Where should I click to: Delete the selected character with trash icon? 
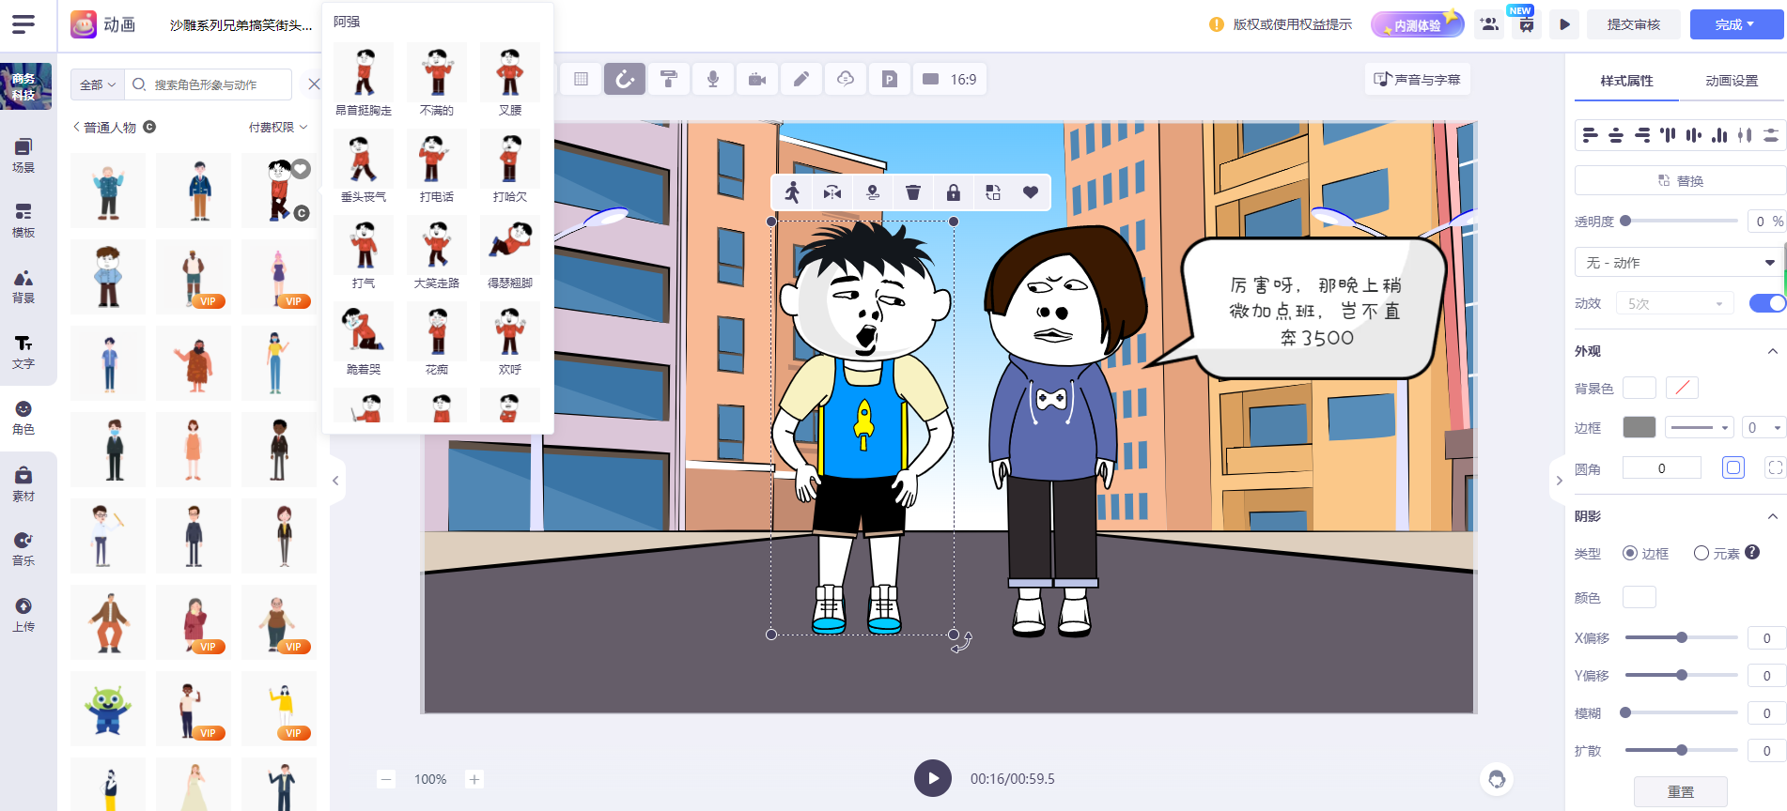tap(913, 192)
